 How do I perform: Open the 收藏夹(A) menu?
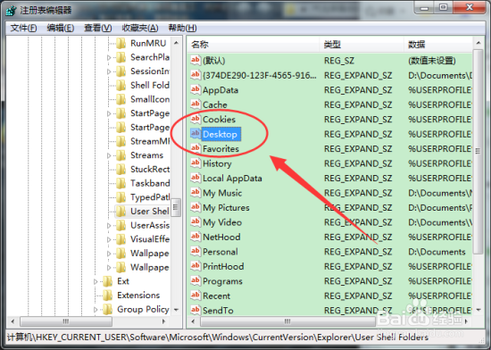140,29
